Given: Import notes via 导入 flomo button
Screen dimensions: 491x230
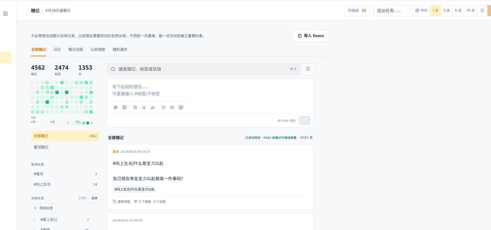Looking at the screenshot, I should click(311, 36).
